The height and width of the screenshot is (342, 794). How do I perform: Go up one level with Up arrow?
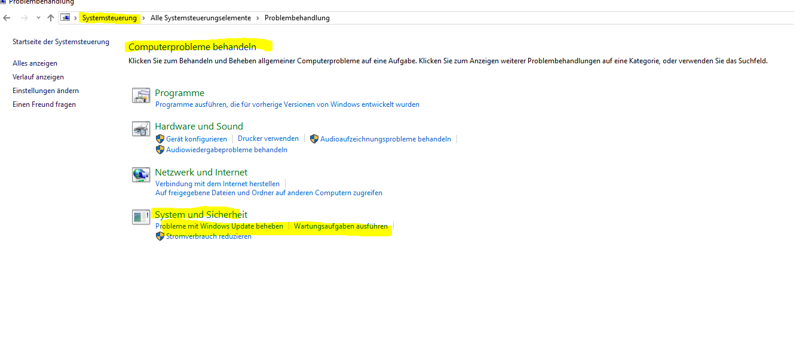(x=51, y=18)
